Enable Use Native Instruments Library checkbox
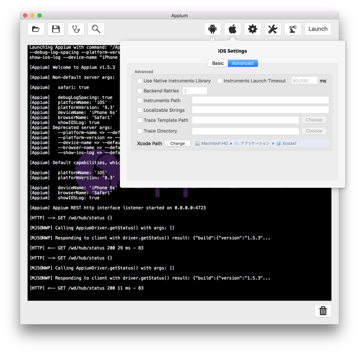Viewport: 359px width, 353px height. coord(140,81)
